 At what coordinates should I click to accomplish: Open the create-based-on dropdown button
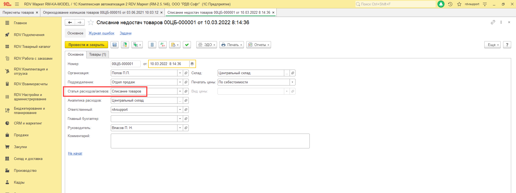click(137, 45)
